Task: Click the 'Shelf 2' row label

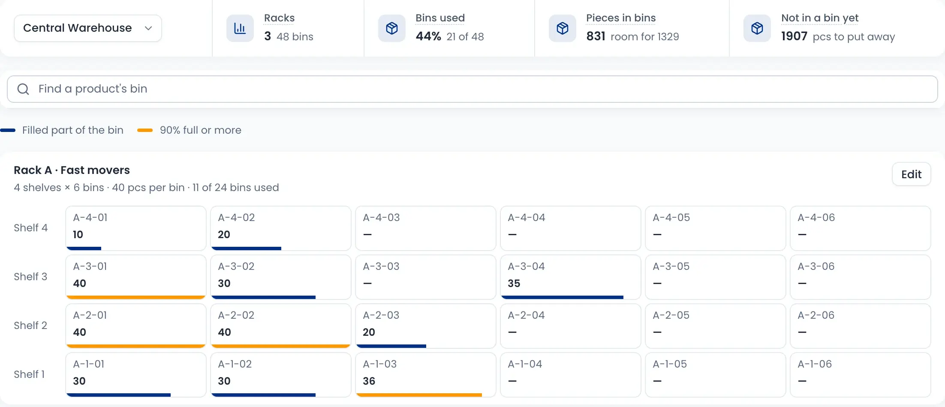Action: pos(31,326)
